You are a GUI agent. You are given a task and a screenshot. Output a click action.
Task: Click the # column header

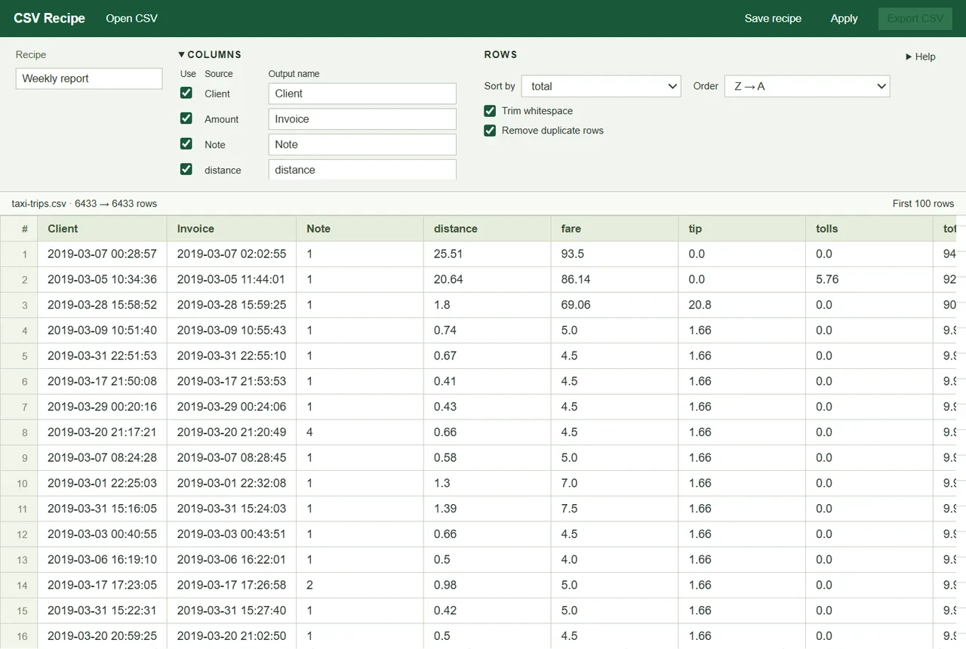coord(19,229)
